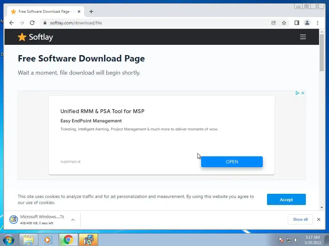Reload the current page
329x246 pixels.
[x=32, y=23]
